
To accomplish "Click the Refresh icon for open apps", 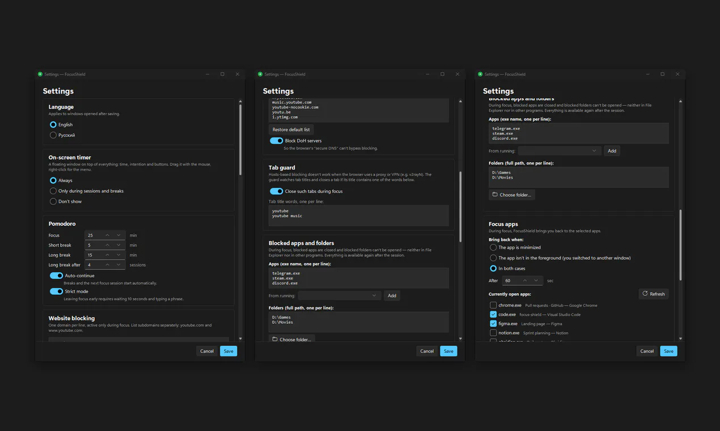I will coord(645,294).
